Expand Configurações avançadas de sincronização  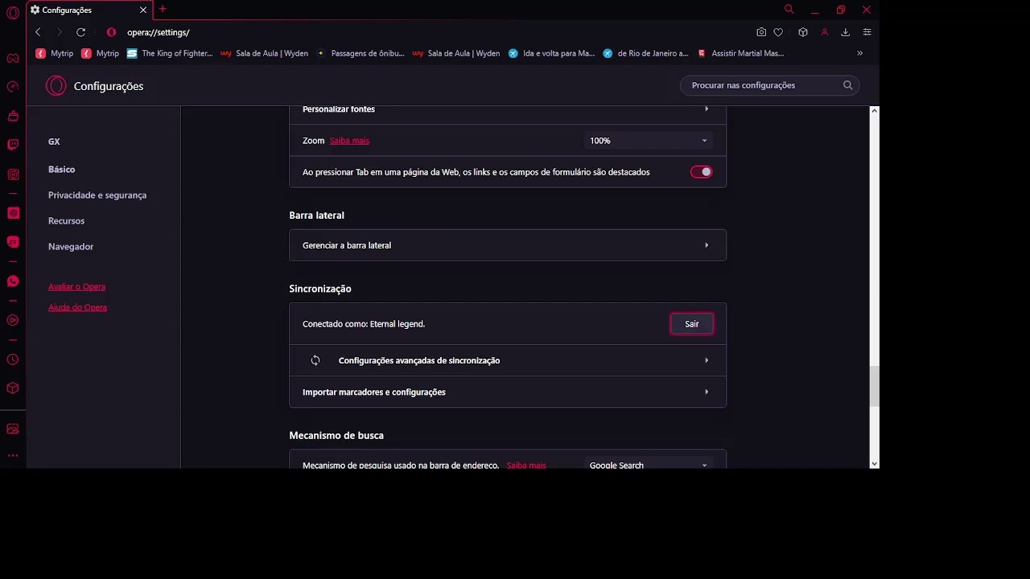pos(508,360)
